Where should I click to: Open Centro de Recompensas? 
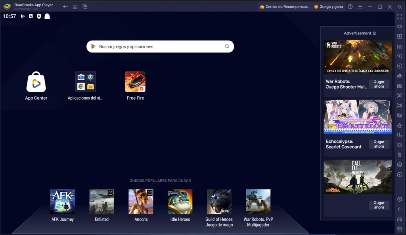tap(284, 7)
